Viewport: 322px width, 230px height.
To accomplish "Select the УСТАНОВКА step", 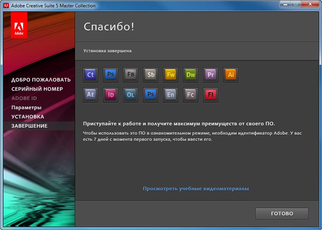I will pos(28,117).
